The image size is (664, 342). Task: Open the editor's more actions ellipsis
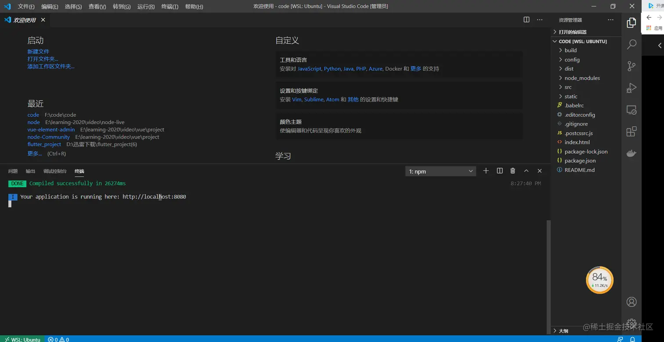click(x=540, y=20)
